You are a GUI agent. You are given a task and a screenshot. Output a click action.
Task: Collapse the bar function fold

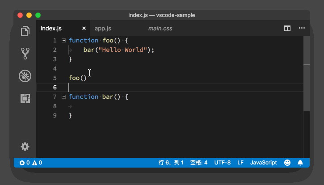[63, 97]
